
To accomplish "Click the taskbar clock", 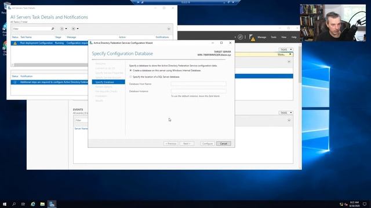I will [x=354, y=204].
